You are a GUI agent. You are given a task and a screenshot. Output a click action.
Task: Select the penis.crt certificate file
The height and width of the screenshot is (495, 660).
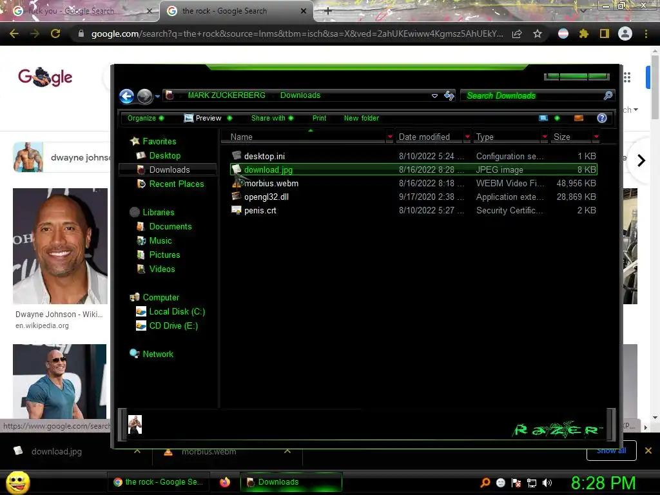click(x=414, y=210)
